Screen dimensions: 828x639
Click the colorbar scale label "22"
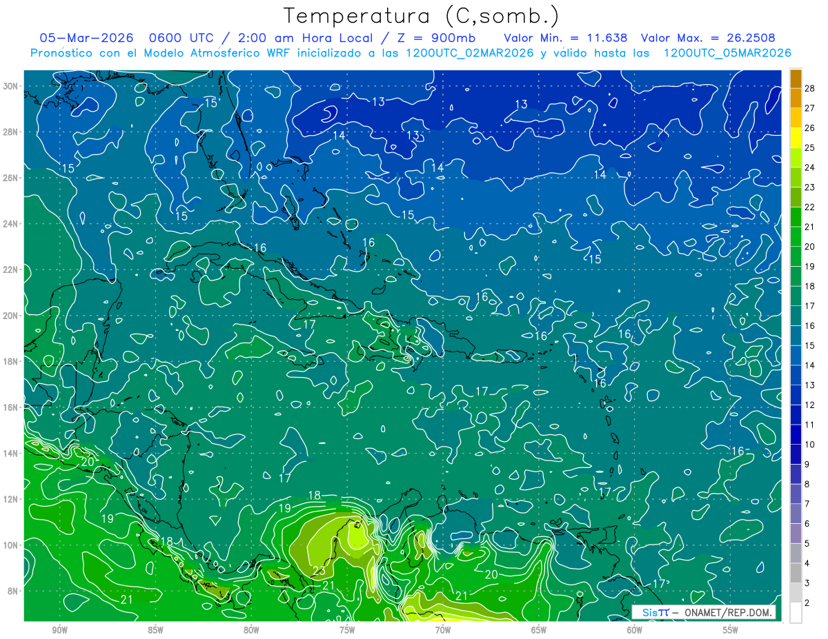tap(809, 207)
